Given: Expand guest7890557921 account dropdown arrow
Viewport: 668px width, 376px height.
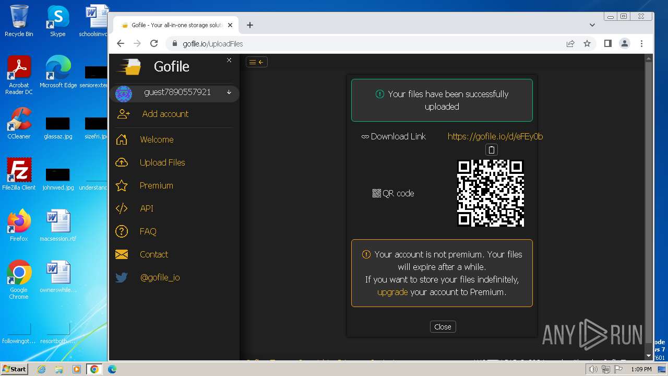Looking at the screenshot, I should [x=229, y=92].
